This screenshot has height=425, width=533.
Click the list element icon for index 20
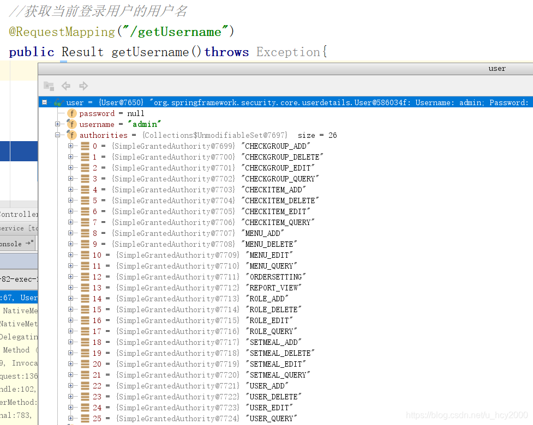(x=85, y=364)
